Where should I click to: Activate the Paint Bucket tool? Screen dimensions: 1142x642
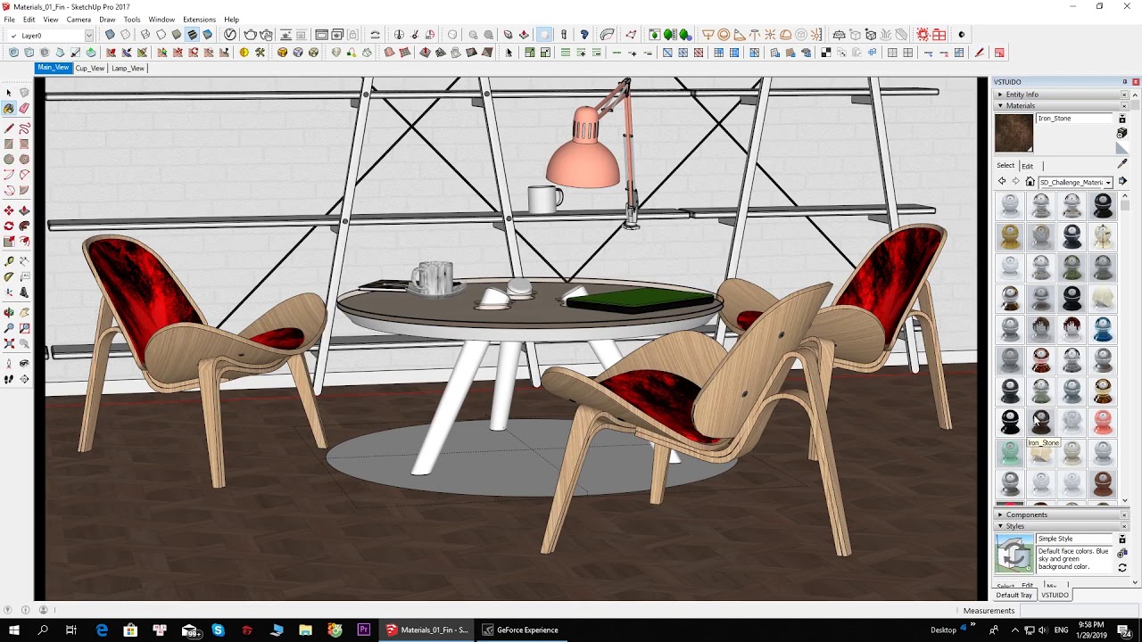pos(9,108)
